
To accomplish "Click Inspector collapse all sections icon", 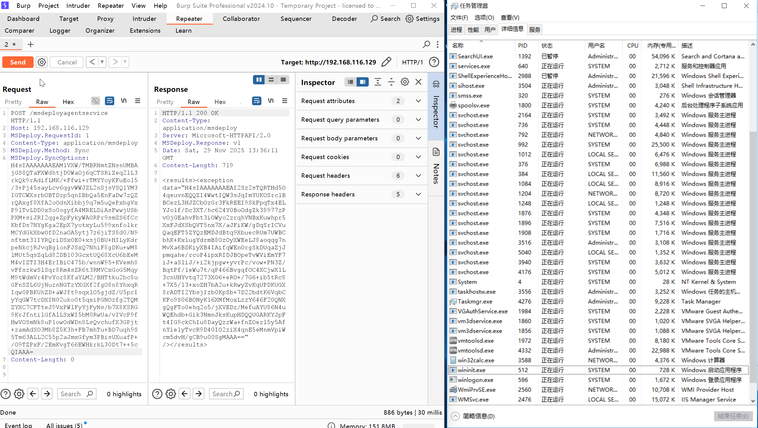I will 391,82.
